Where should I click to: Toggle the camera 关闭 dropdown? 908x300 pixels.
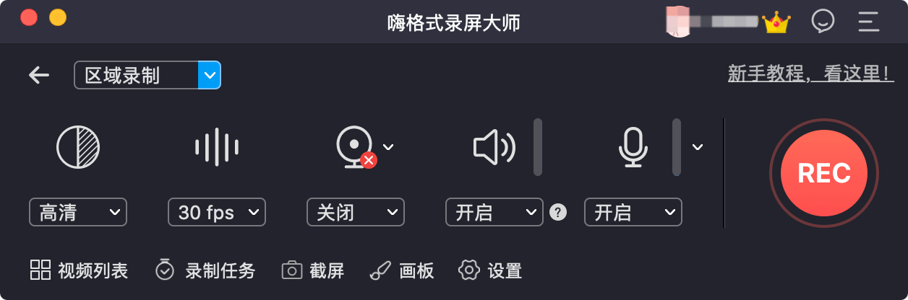pyautogui.click(x=356, y=212)
